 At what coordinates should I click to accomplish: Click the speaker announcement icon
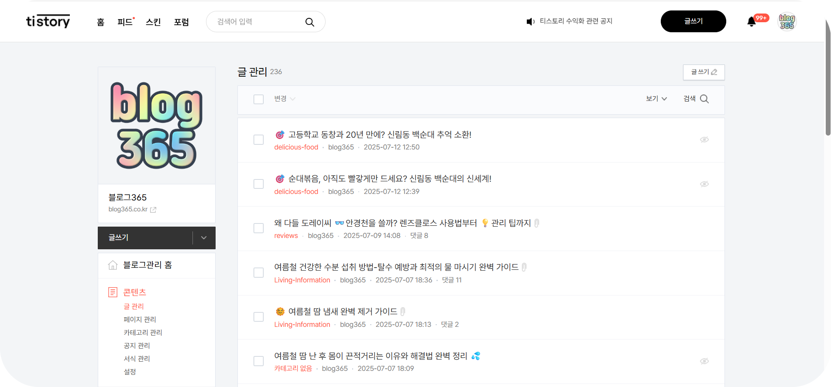click(530, 21)
